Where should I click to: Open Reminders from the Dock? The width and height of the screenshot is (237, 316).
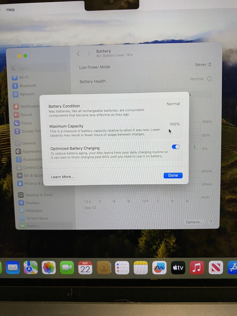pos(122,267)
